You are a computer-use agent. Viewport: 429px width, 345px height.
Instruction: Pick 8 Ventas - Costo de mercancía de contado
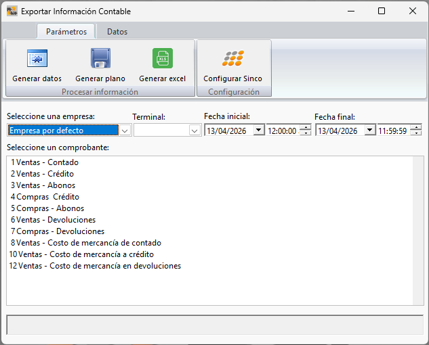85,243
